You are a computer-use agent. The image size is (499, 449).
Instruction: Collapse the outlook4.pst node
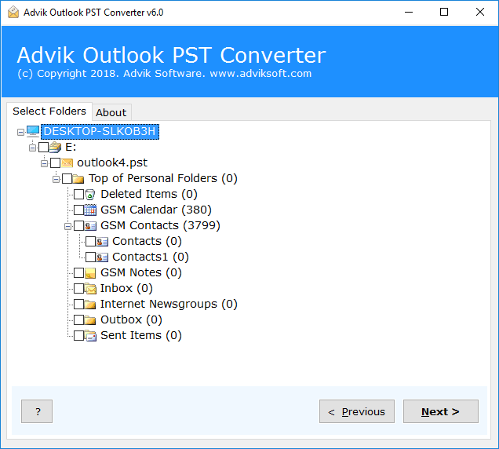click(x=44, y=163)
